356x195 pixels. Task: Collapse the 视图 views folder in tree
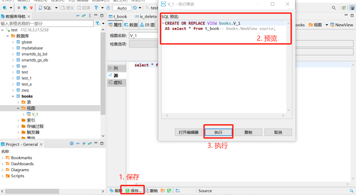pos(18,108)
